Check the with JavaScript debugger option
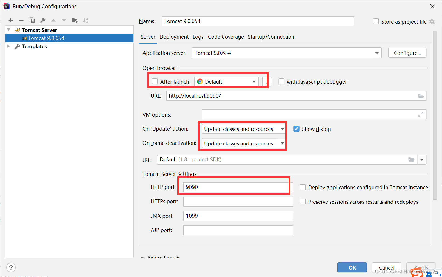Image resolution: width=442 pixels, height=277 pixels. (281, 81)
